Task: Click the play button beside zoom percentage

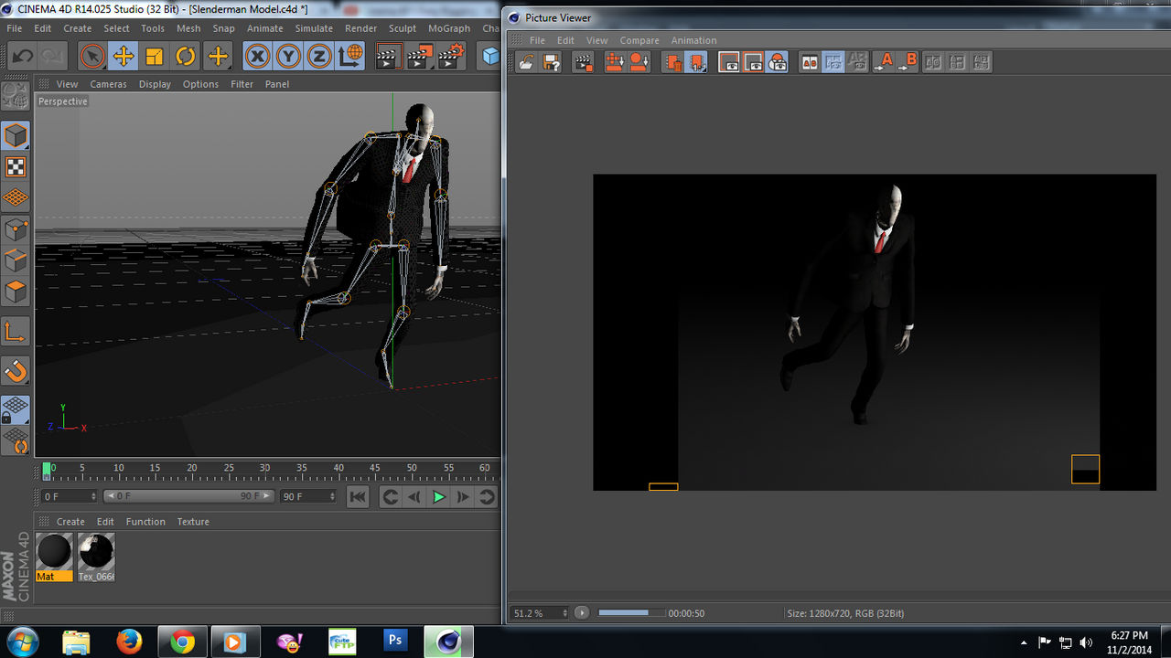Action: click(x=582, y=613)
